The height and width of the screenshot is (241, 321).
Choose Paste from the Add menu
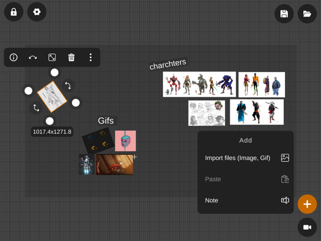pyautogui.click(x=245, y=179)
